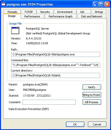This screenshot has width=111, height=130.
Task: Switch to the Job tab
Action: tap(84, 12)
